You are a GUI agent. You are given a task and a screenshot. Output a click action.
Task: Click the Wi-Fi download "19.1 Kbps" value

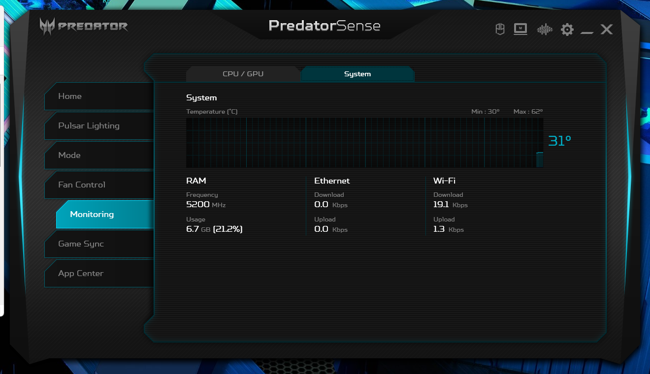tap(451, 204)
